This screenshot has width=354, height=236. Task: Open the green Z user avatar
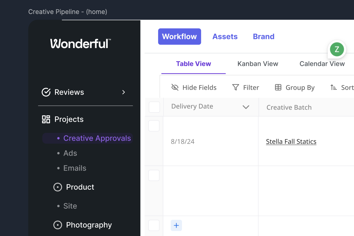337,49
